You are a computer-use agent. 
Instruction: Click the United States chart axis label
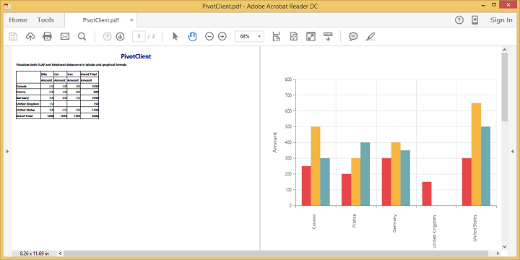(475, 227)
